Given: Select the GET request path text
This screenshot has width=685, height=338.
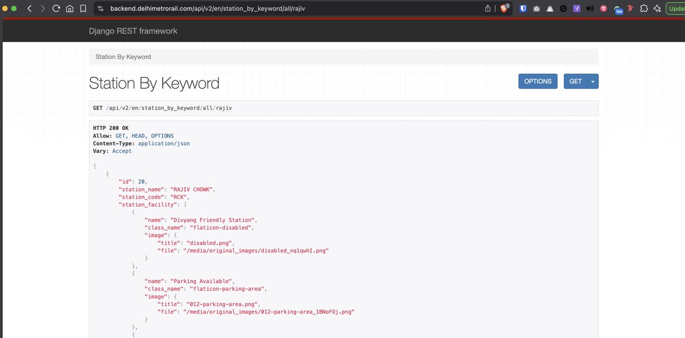Looking at the screenshot, I should (168, 108).
